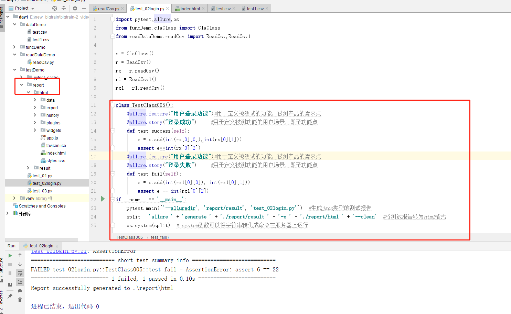Clear console output with the trash icon
The height and width of the screenshot is (314, 511).
20,300
